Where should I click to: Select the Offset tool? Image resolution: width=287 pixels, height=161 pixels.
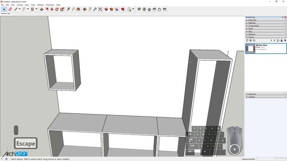[47, 9]
